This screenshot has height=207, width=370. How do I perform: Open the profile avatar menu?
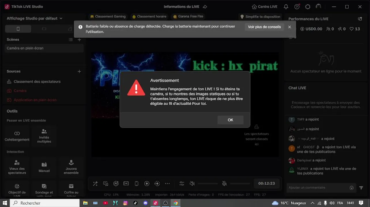[x=318, y=6]
